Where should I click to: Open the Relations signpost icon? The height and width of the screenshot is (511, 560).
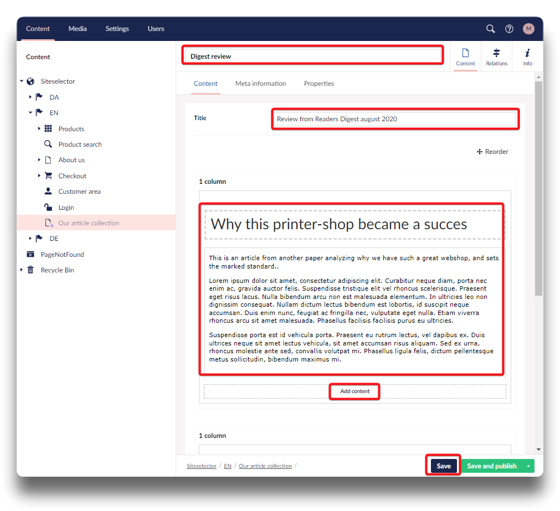496,53
